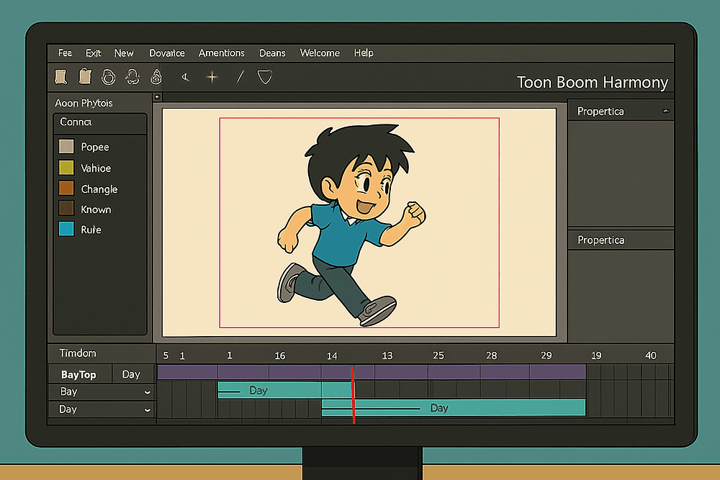Open the first round character icon in toolbar

point(109,76)
